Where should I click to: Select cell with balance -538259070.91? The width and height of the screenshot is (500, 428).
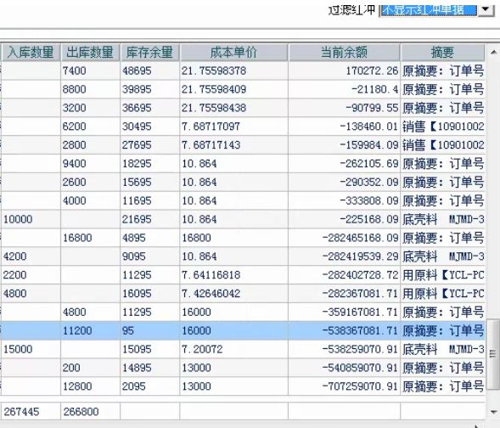point(344,349)
